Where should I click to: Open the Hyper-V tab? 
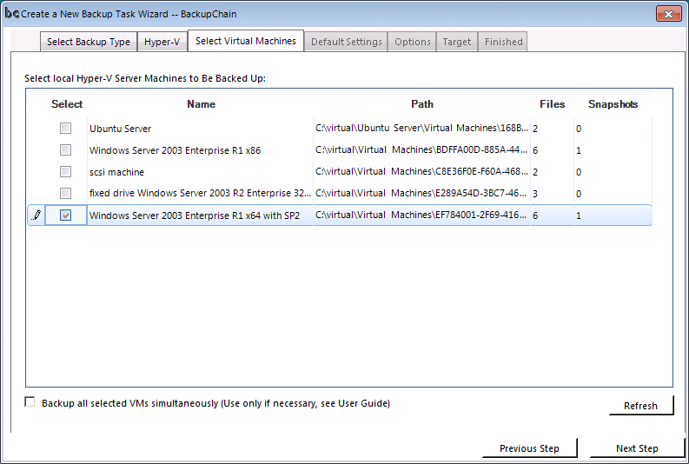162,42
